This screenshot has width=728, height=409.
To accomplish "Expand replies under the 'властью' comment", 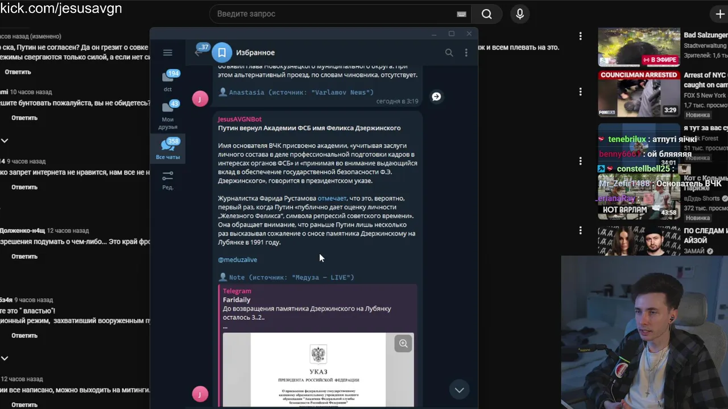I will (5, 358).
